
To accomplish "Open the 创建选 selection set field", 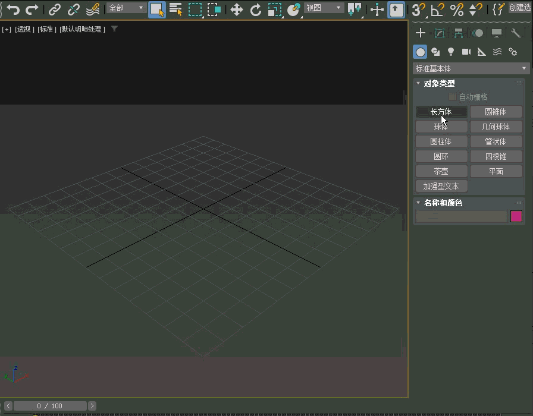I will tap(521, 8).
